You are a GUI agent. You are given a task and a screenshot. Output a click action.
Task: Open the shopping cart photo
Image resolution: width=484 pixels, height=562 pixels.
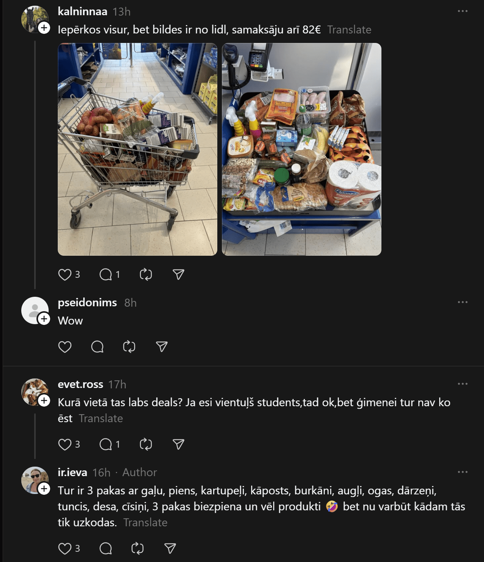click(138, 149)
